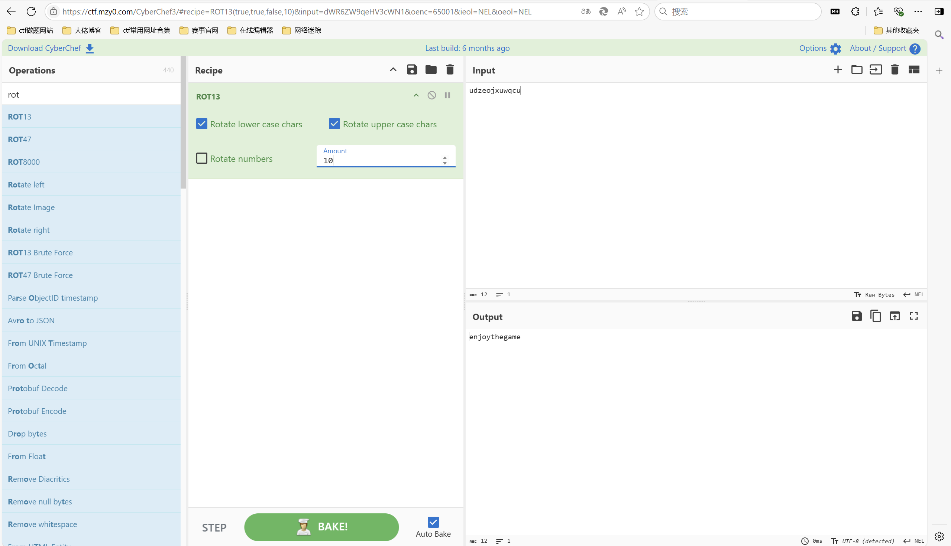951x546 pixels.
Task: Click the STEP button
Action: (x=214, y=527)
